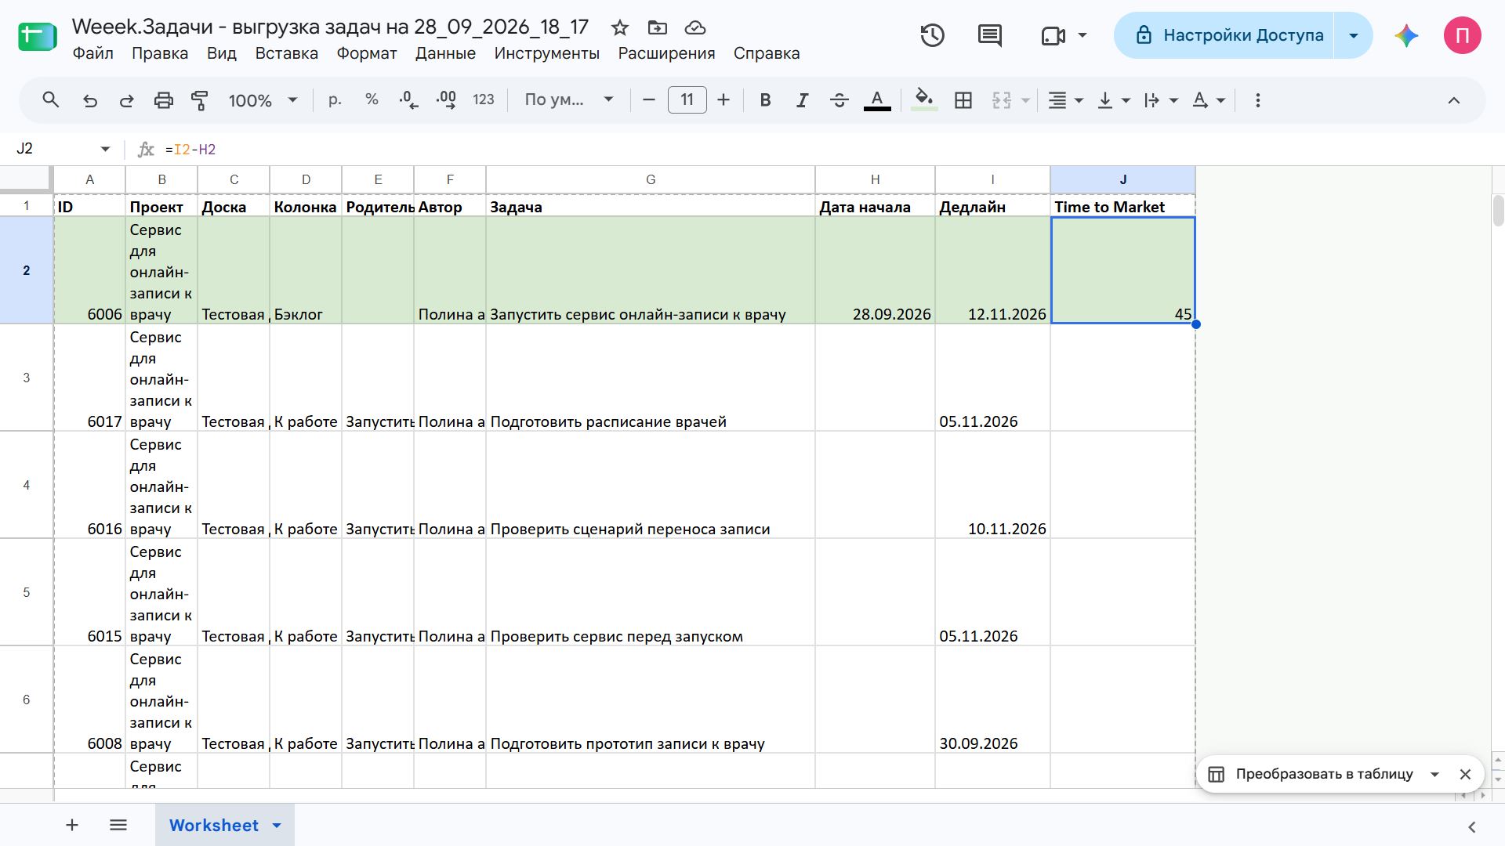Viewport: 1505px width, 846px height.
Task: Toggle strikethrough formatting
Action: point(839,99)
